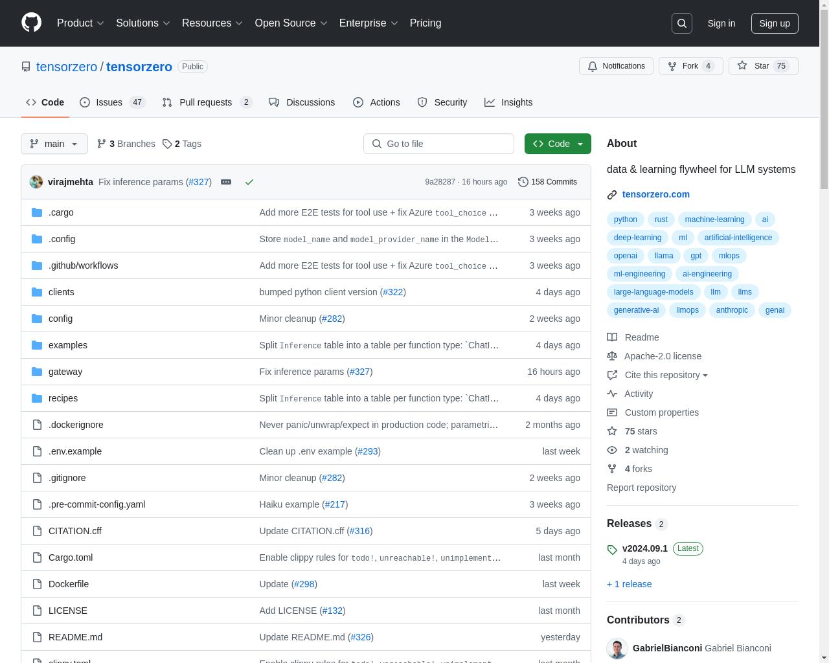This screenshot has height=663, width=829.
Task: Click Report repository link
Action: click(641, 488)
